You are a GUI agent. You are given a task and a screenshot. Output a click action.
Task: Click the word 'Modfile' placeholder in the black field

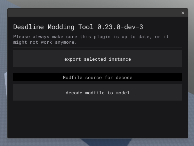pyautogui.click(x=73, y=78)
